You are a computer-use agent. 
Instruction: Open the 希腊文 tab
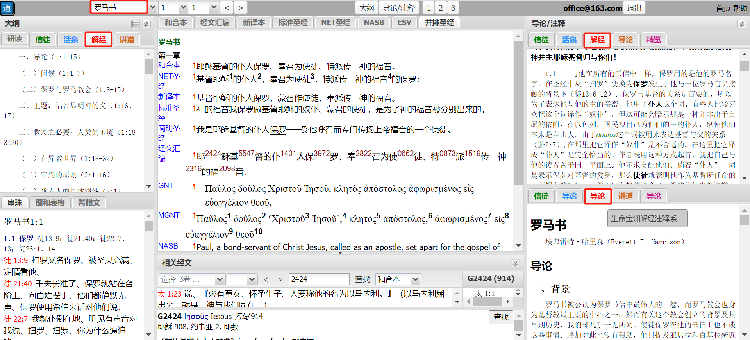point(89,202)
